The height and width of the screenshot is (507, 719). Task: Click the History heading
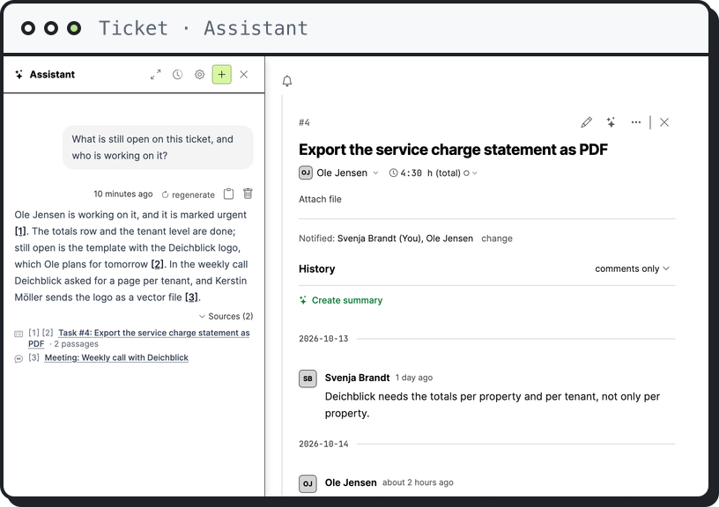(x=317, y=268)
